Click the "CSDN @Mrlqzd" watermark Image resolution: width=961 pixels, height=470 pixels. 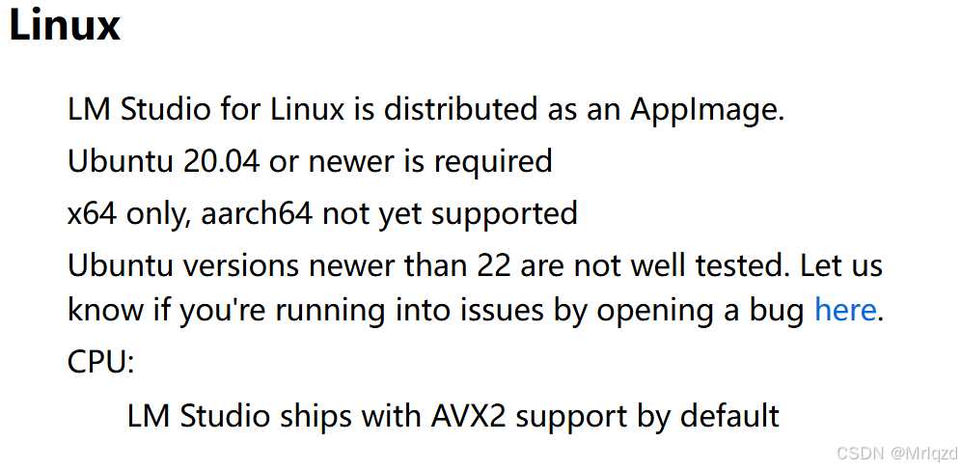[x=898, y=453]
